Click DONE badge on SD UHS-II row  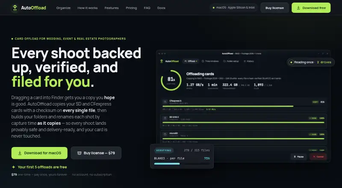(313, 118)
